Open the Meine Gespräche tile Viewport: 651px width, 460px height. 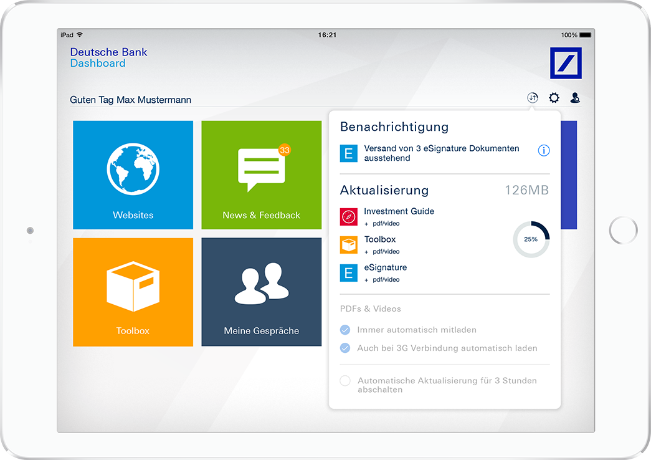click(262, 292)
